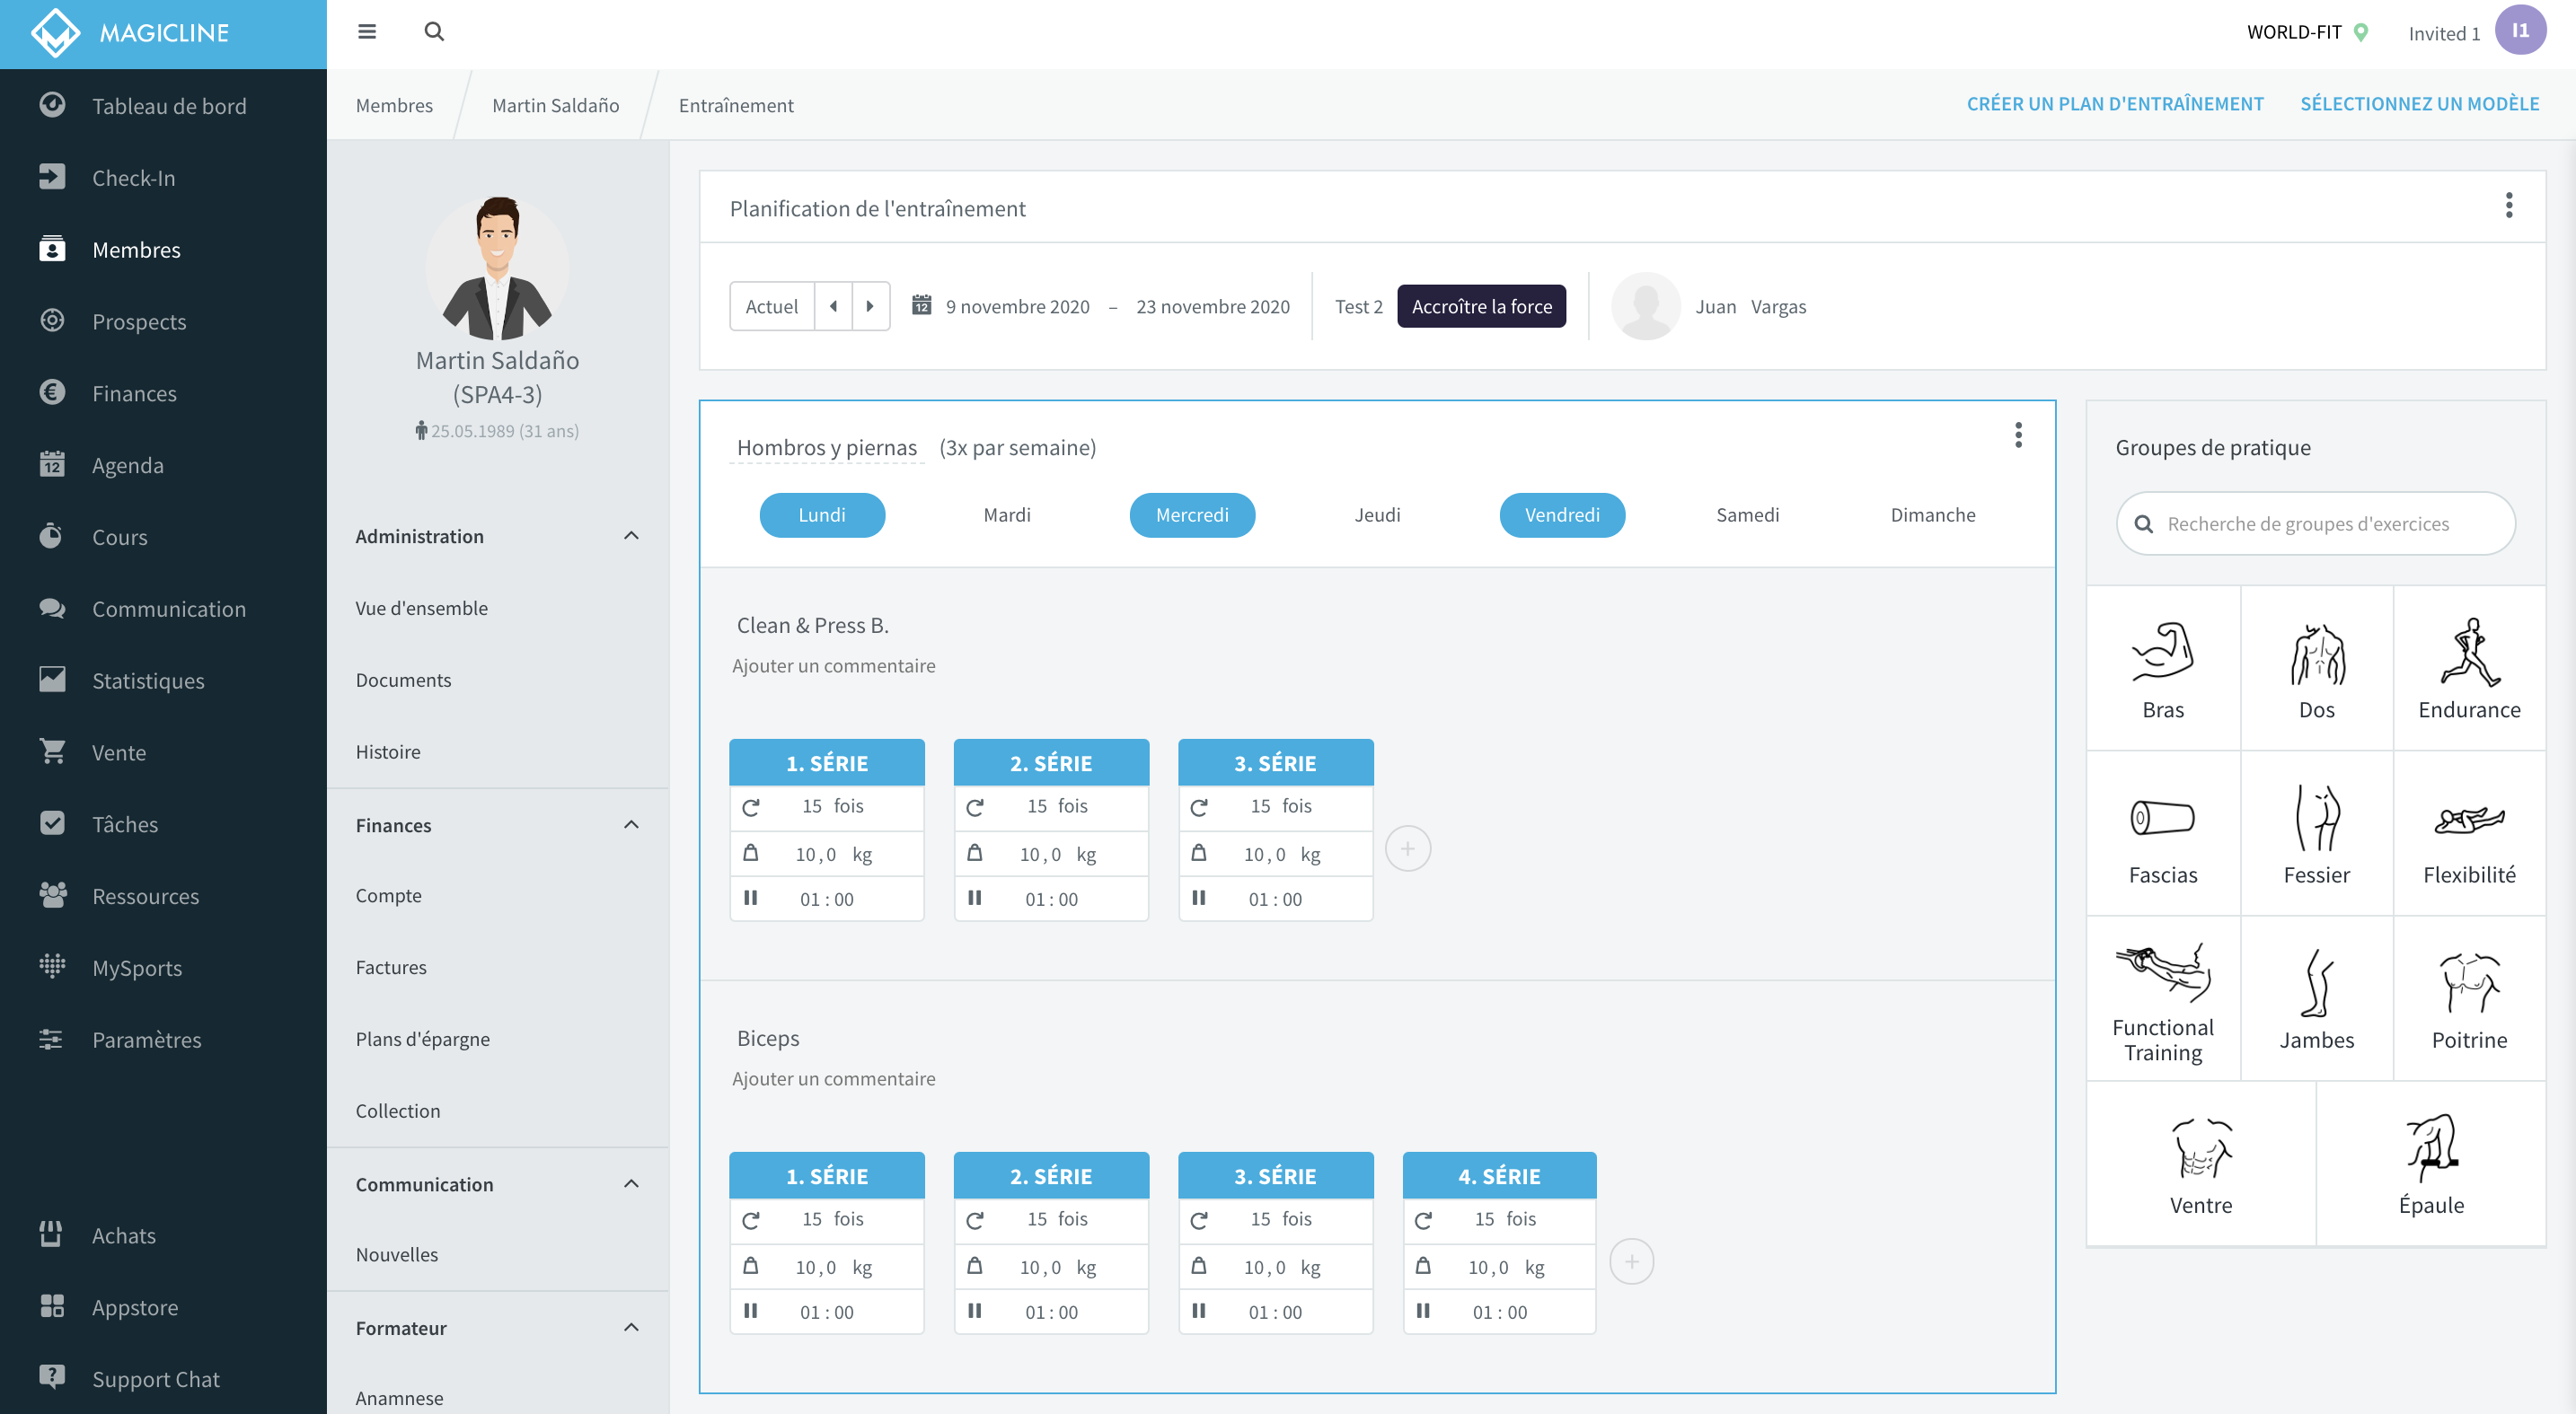Click the exercise groups search field
This screenshot has width=2576, height=1414.
[2315, 523]
